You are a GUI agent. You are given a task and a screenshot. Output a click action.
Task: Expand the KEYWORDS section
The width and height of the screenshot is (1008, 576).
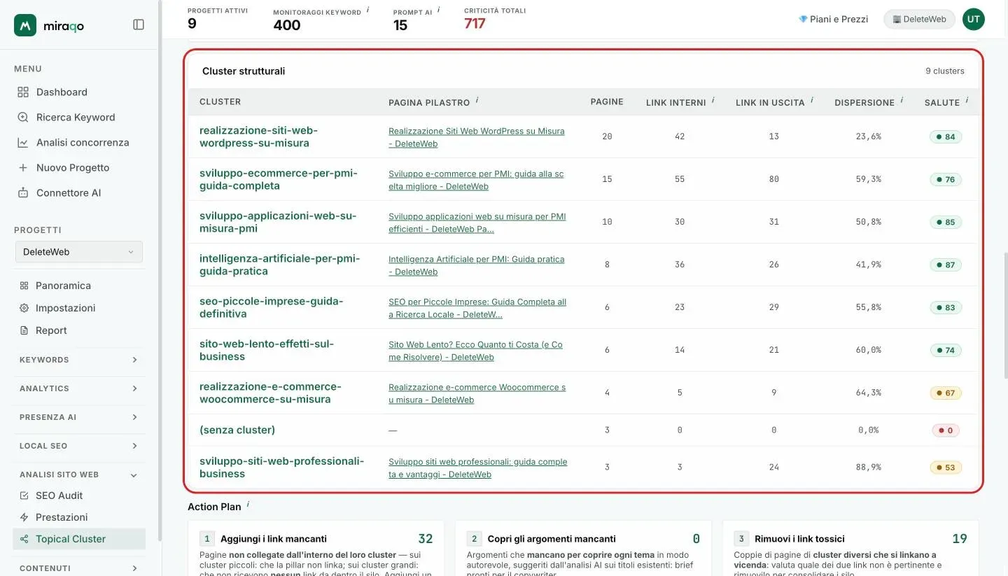[78, 360]
